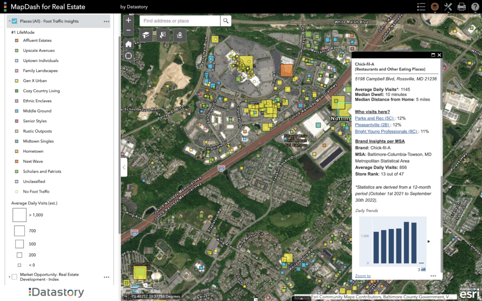Zoom in on the map
Screen dimensions: 482x301
(x=129, y=20)
